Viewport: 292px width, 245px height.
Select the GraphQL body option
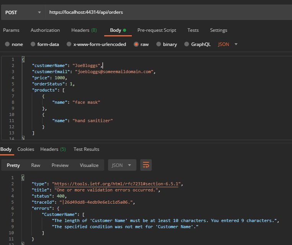[x=187, y=44]
